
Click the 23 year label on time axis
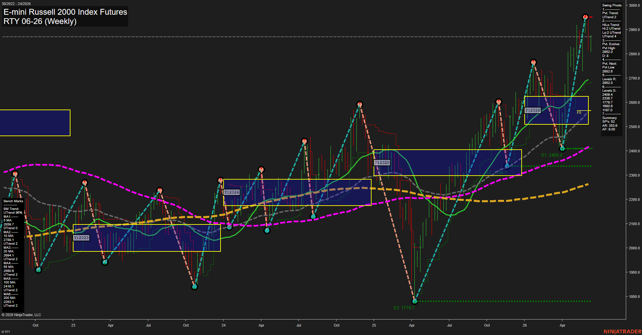click(x=73, y=325)
